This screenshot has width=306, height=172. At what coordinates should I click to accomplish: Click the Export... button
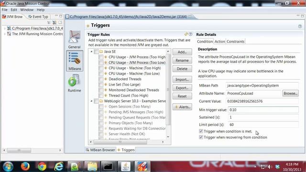click(x=182, y=88)
